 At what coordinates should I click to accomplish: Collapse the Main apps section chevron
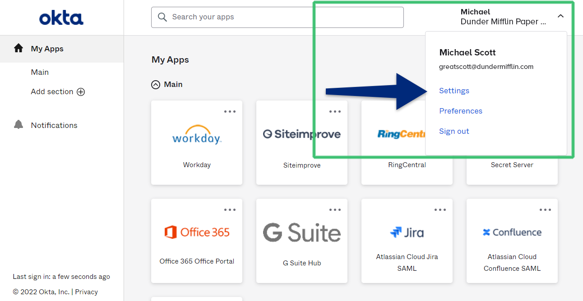155,84
